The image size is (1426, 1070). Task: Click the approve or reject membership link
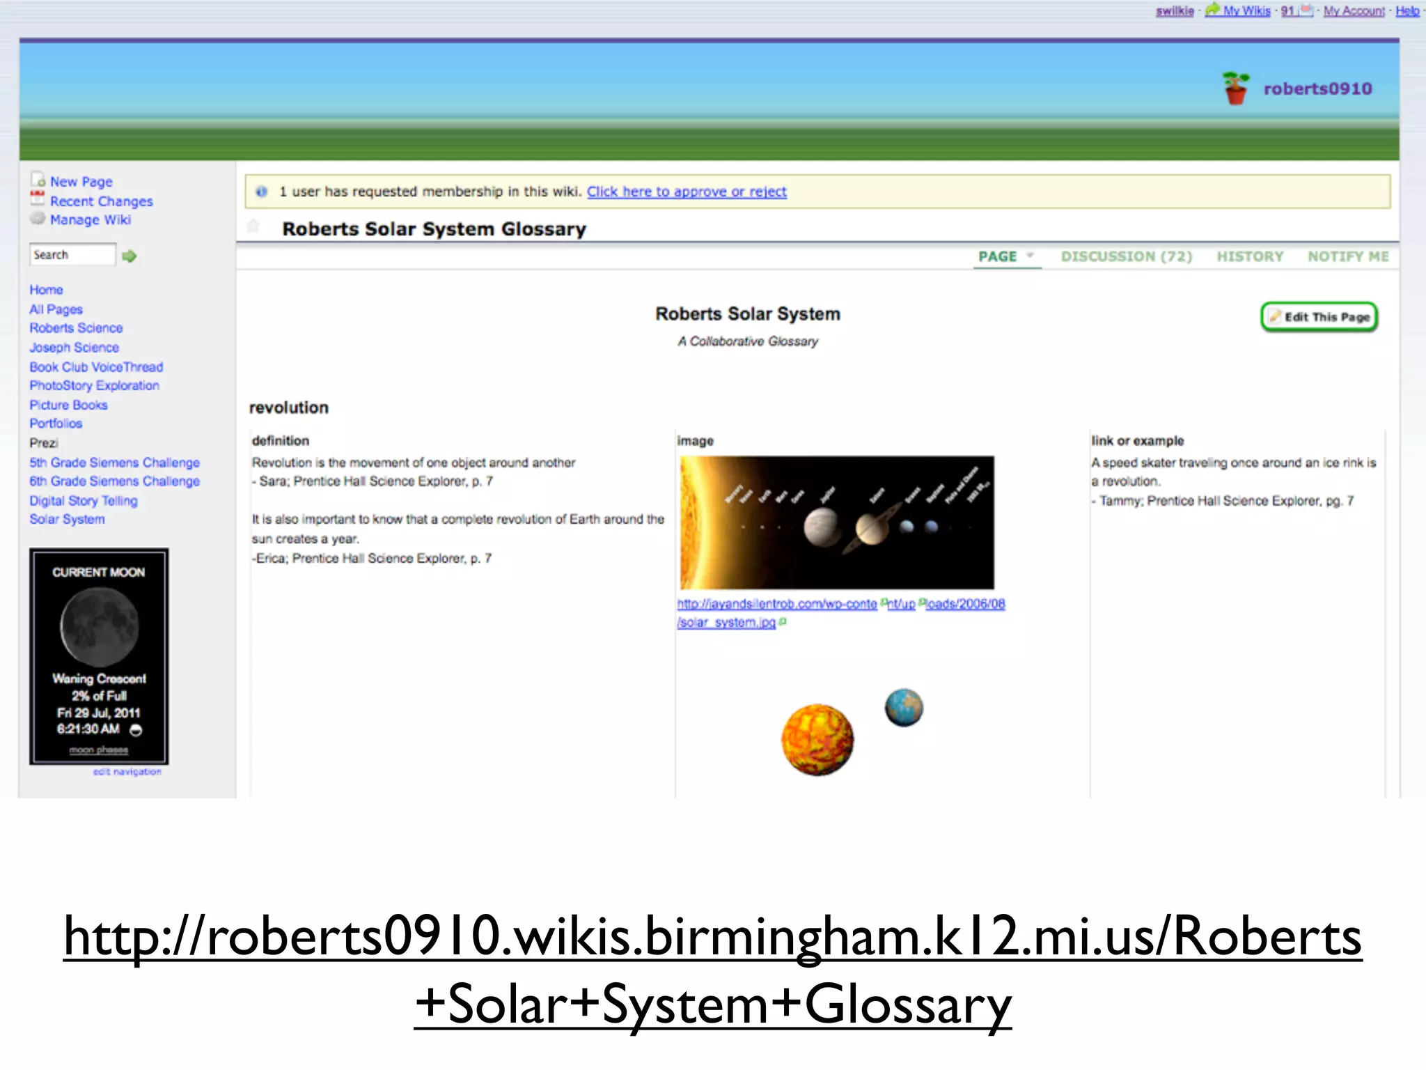click(x=687, y=192)
